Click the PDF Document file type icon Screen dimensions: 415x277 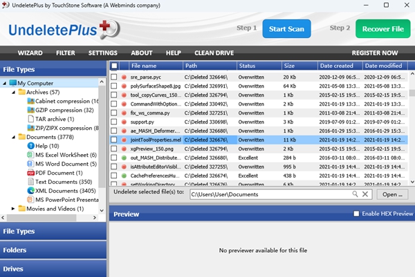(29, 171)
